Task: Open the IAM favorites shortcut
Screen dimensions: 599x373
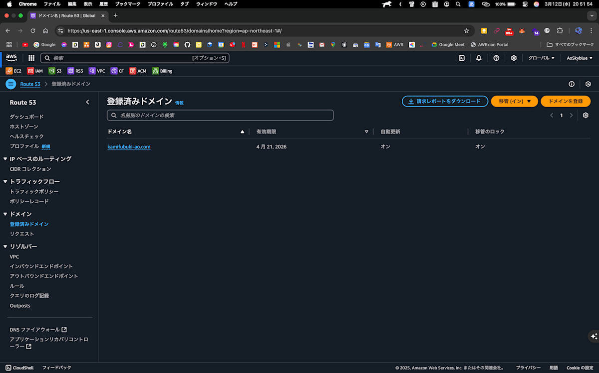Action: click(35, 71)
